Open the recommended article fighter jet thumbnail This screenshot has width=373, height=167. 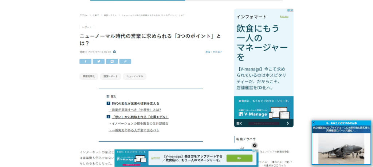click(341, 148)
